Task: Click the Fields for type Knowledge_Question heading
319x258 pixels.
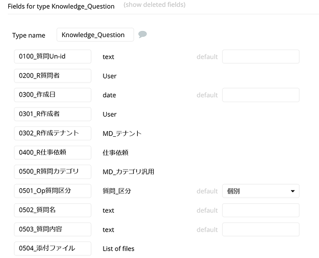Action: coord(61,6)
